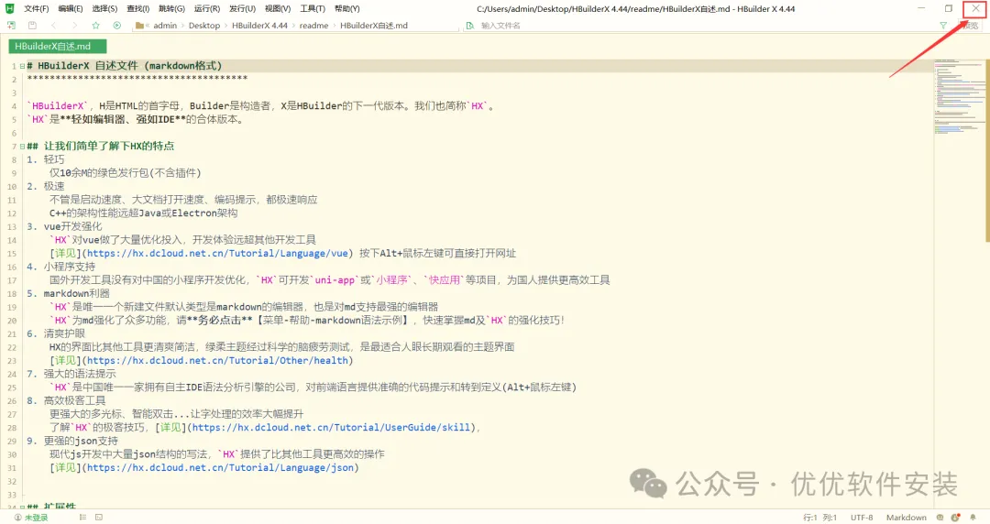Collapse the line 7 heading fold marker
Viewport: 990px width, 524px height.
pyautogui.click(x=22, y=146)
